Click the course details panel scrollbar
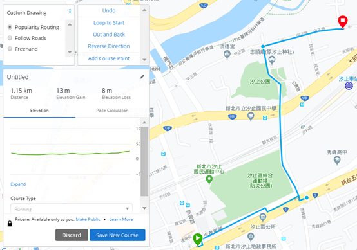Image resolution: width=357 pixels, height=250 pixels. [x=144, y=161]
